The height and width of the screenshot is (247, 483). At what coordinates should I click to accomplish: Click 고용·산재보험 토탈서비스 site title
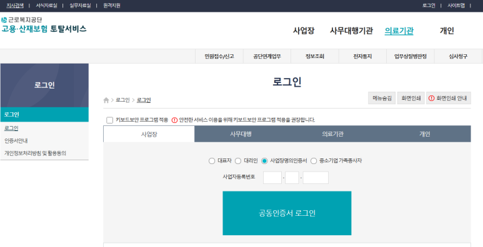[44, 29]
